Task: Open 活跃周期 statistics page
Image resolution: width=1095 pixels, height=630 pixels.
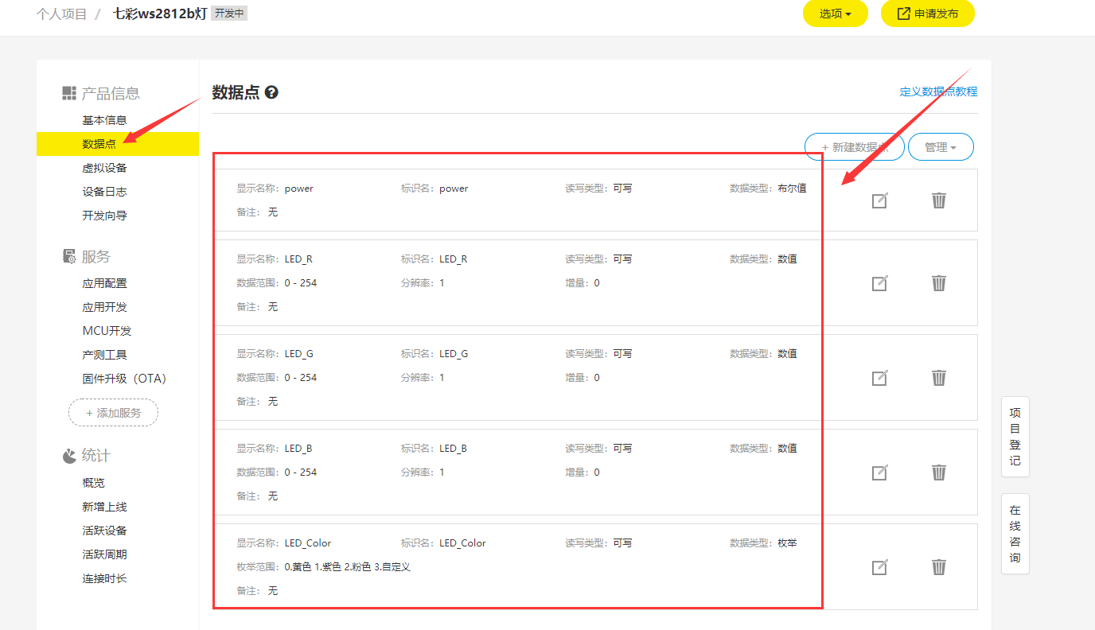Action: tap(104, 554)
